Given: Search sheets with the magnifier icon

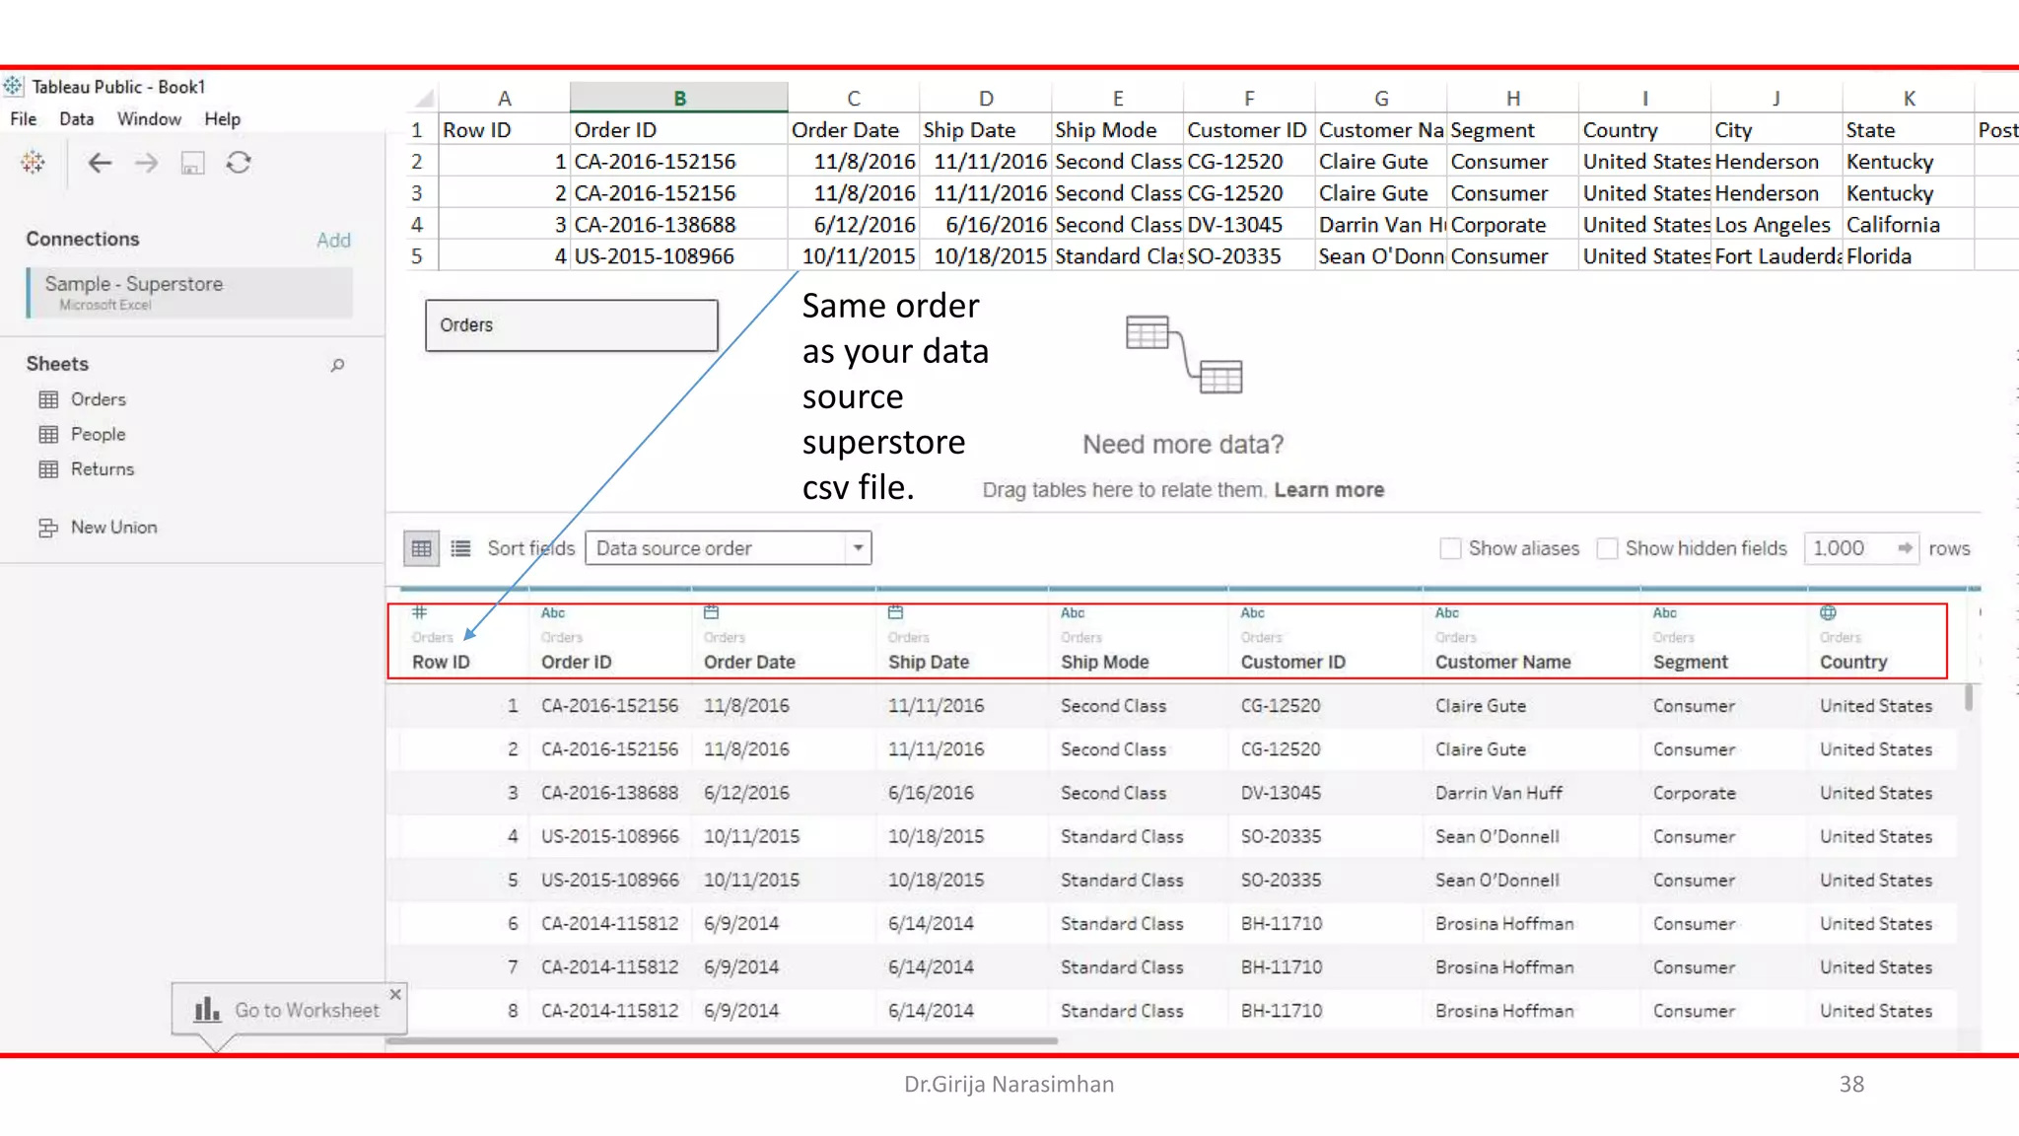Looking at the screenshot, I should pyautogui.click(x=337, y=365).
